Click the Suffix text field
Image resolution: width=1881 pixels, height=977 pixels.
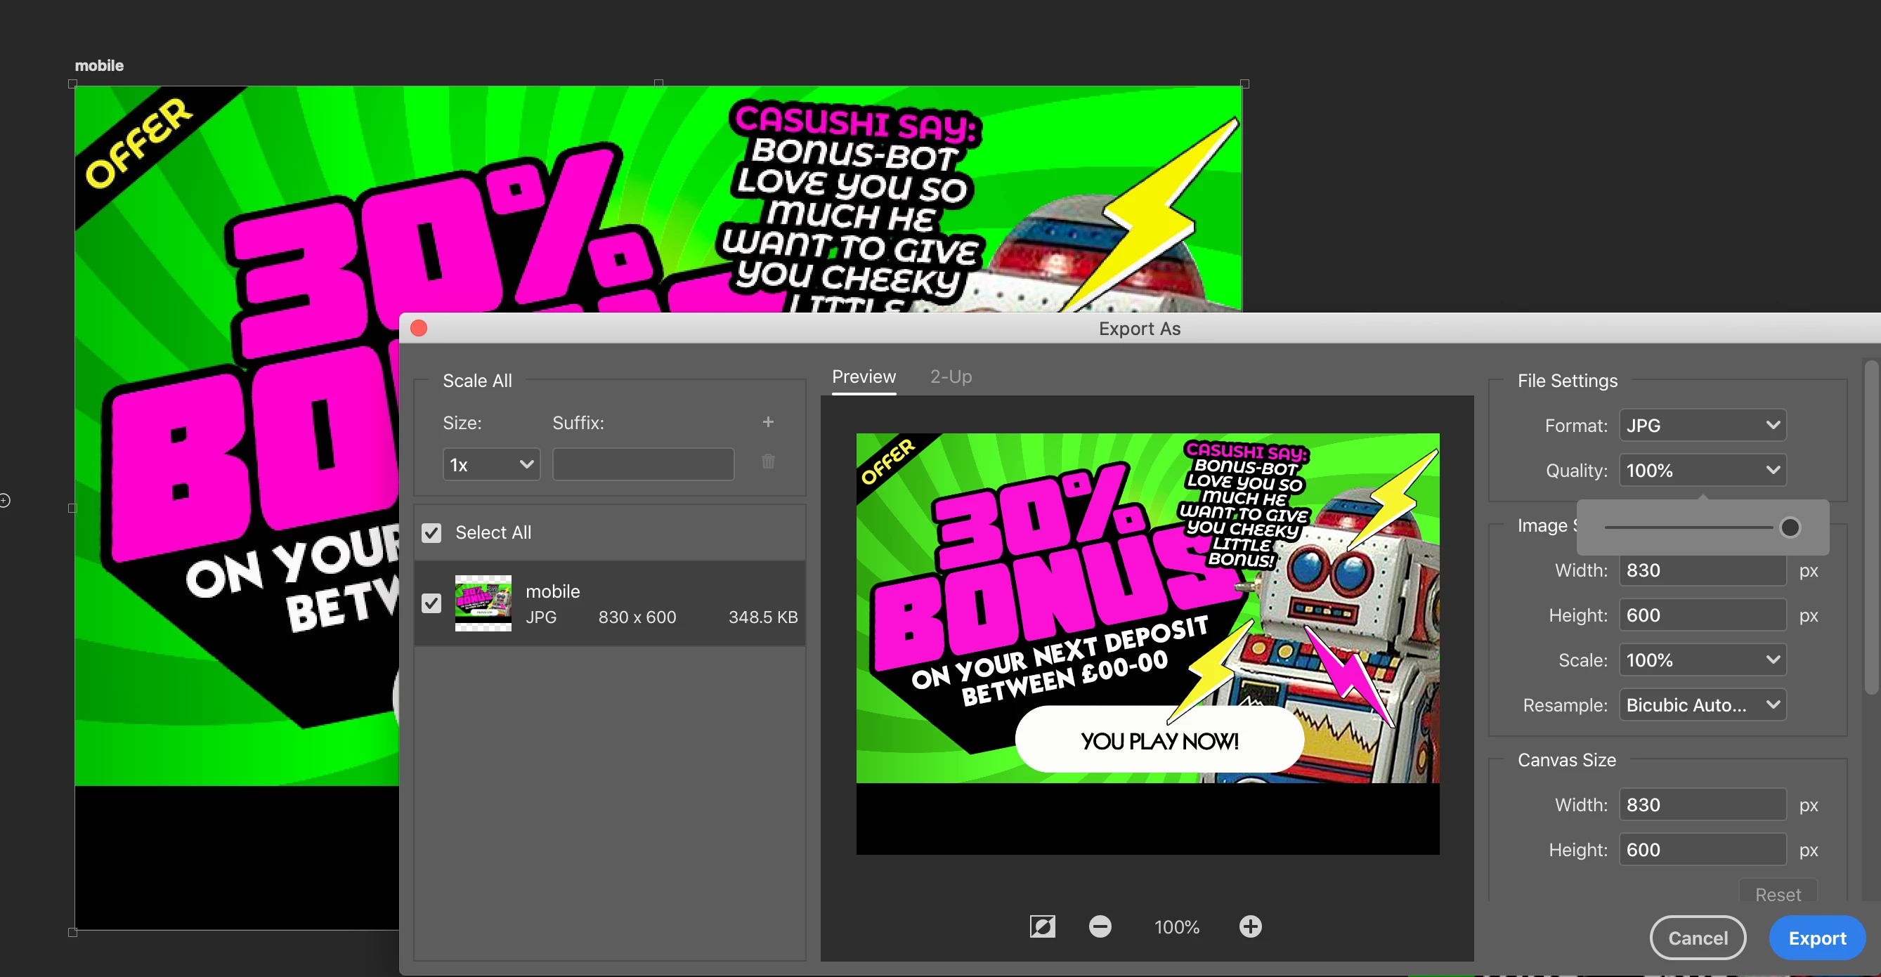(643, 465)
